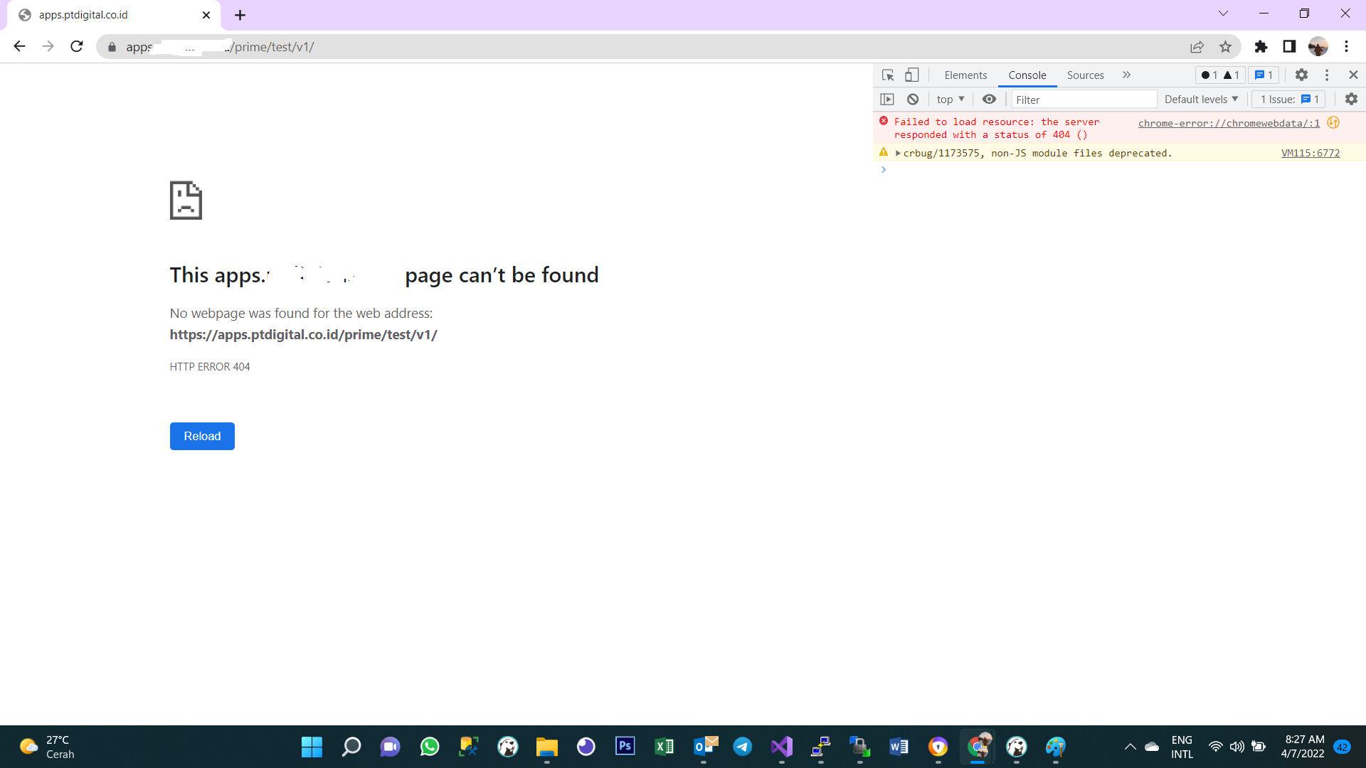Open the chrome-error://chromewebdata link
Image resolution: width=1366 pixels, height=768 pixels.
(1229, 124)
